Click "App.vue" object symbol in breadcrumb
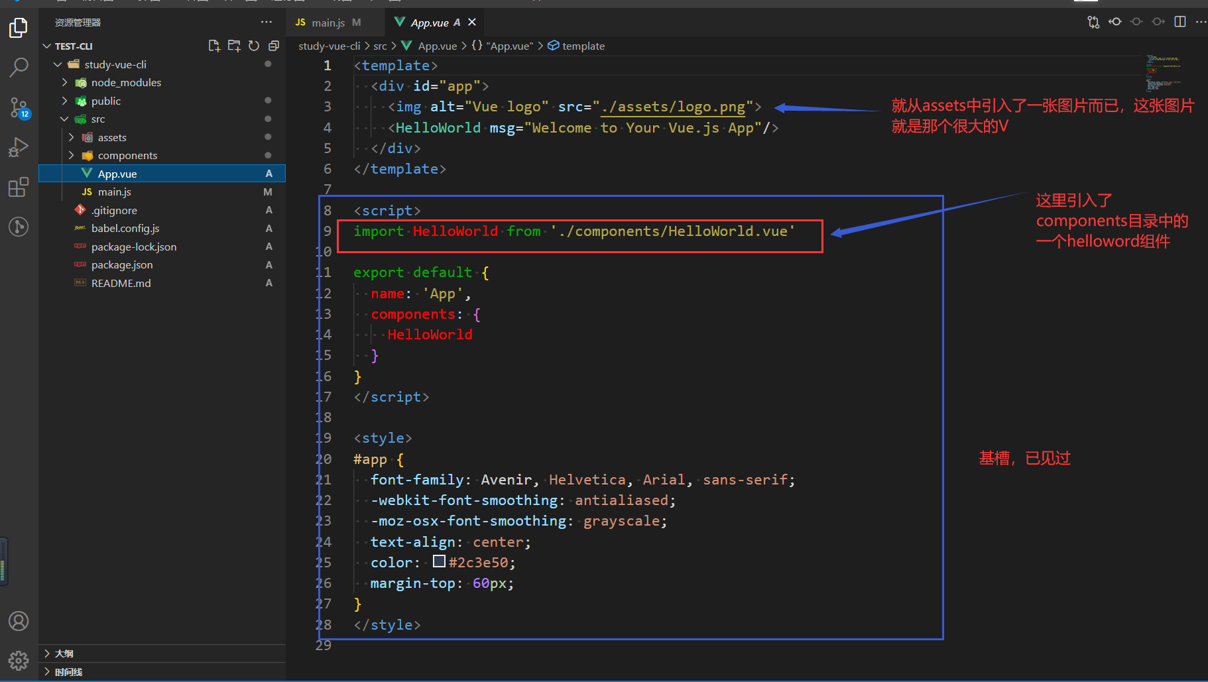The height and width of the screenshot is (682, 1208). [x=503, y=46]
